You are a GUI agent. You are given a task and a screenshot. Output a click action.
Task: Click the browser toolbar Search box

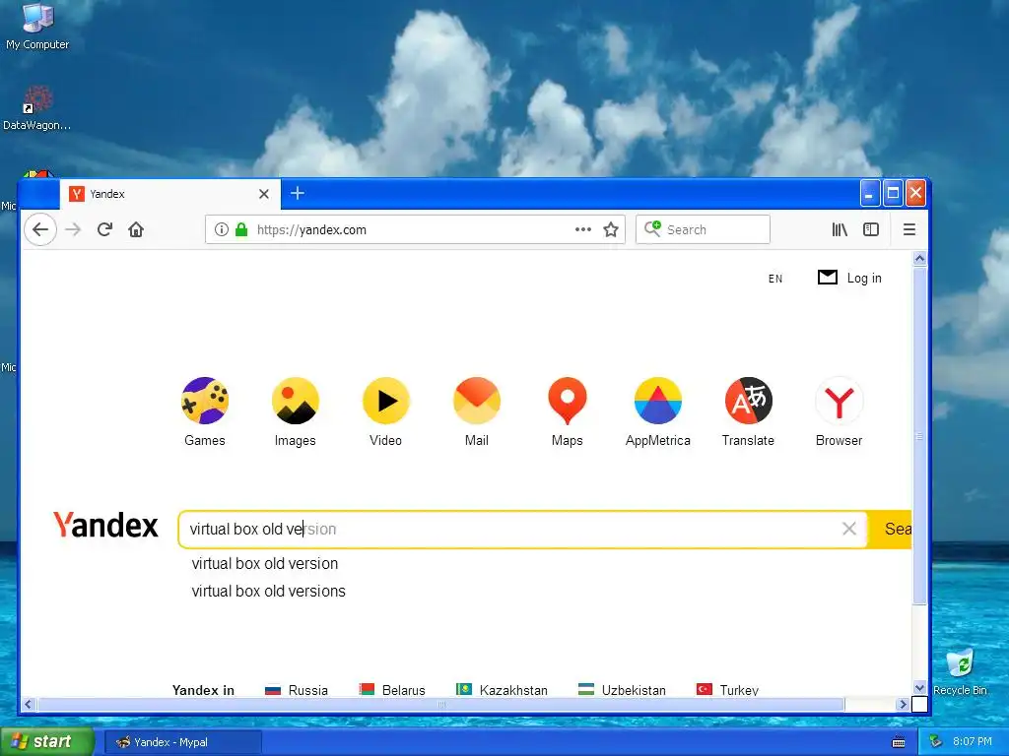click(x=703, y=229)
